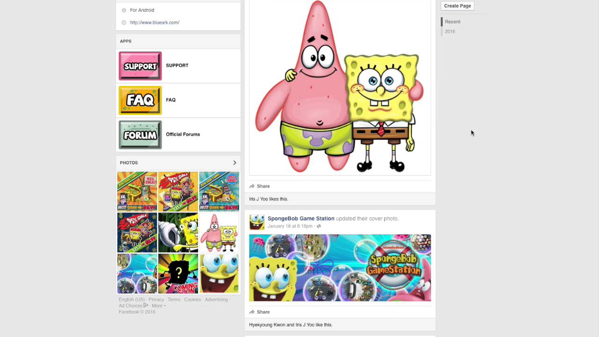Viewport: 599px width, 337px height.
Task: Open small Patrick and SpongeBob thumbnail
Action: pyautogui.click(x=219, y=233)
